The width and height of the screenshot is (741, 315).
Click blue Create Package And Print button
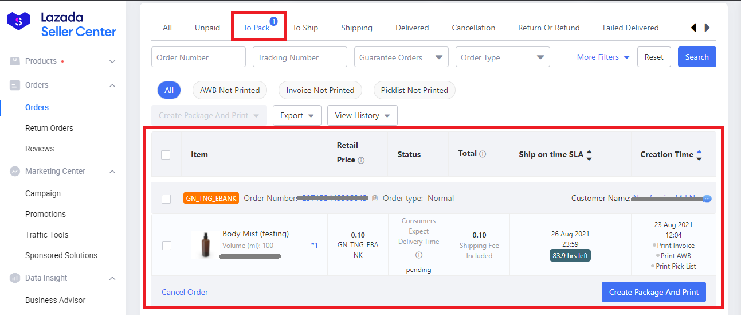click(x=654, y=292)
